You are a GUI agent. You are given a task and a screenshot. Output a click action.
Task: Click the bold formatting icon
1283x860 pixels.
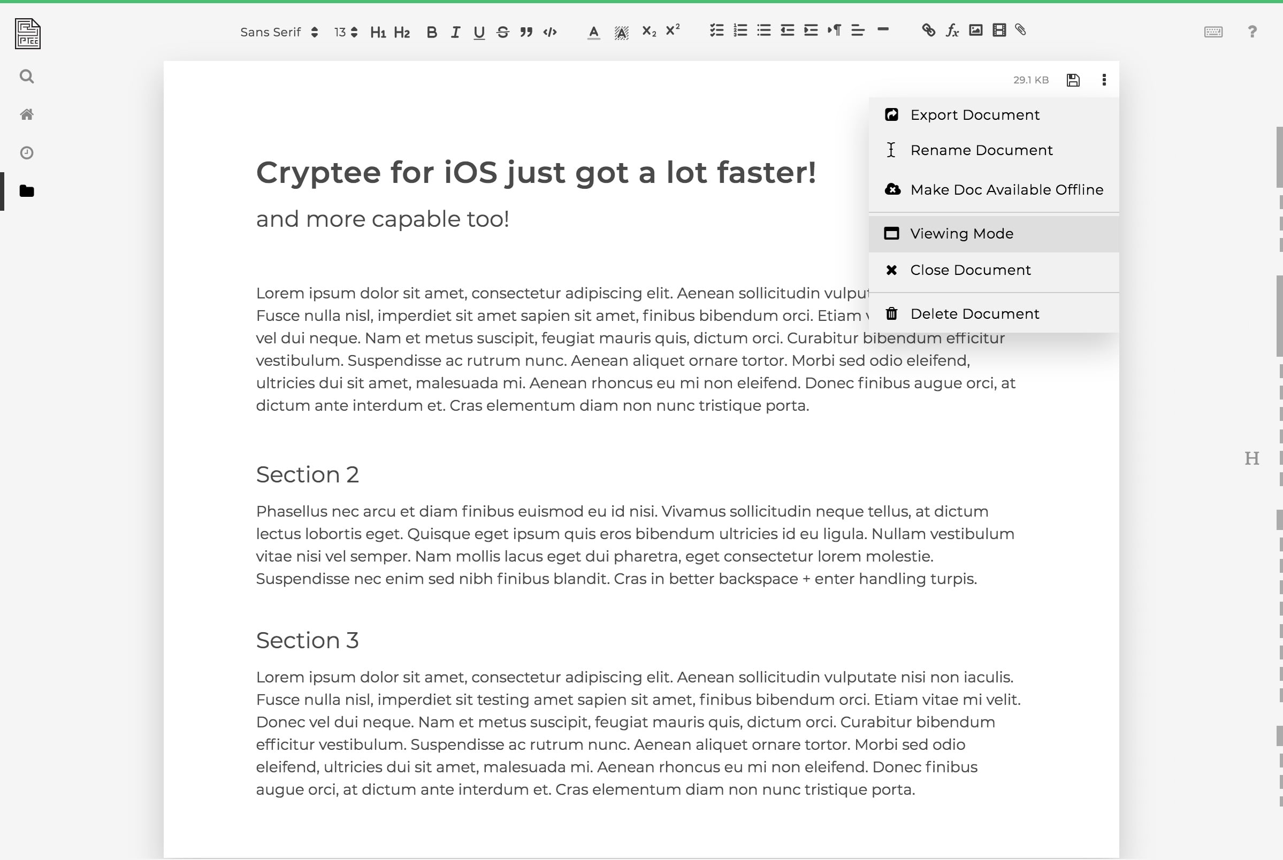coord(431,30)
